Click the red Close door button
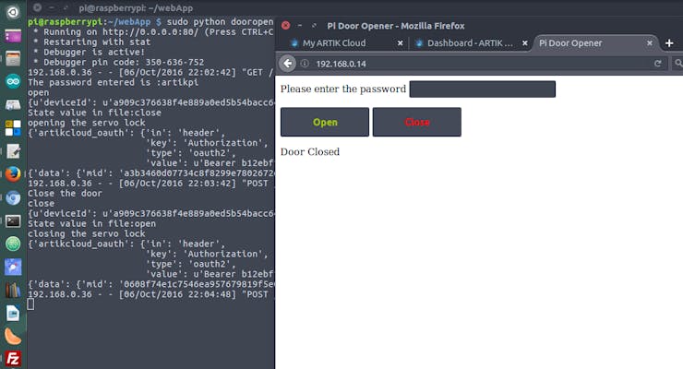 (417, 123)
